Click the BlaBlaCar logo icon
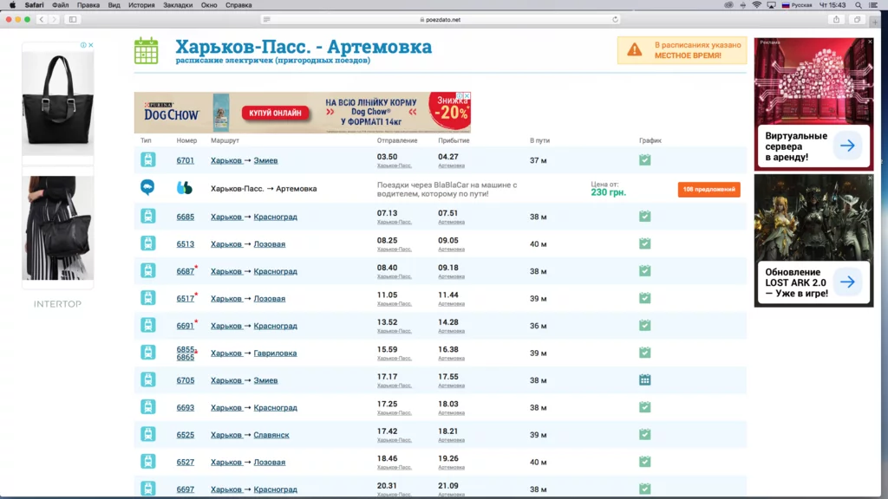This screenshot has width=888, height=499. point(184,187)
